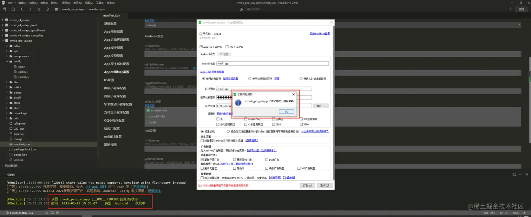Open the uni-app dropdown in the manifest editor
The image size is (531, 217).
point(333,25)
